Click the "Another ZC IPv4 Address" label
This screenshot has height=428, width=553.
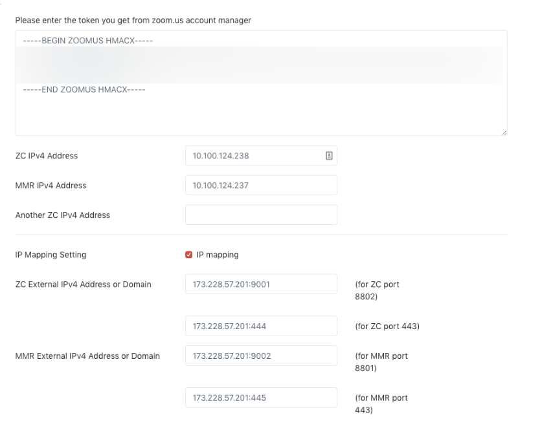coord(62,215)
